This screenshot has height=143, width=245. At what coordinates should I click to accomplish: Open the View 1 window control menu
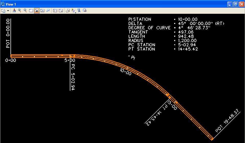tap(3, 4)
